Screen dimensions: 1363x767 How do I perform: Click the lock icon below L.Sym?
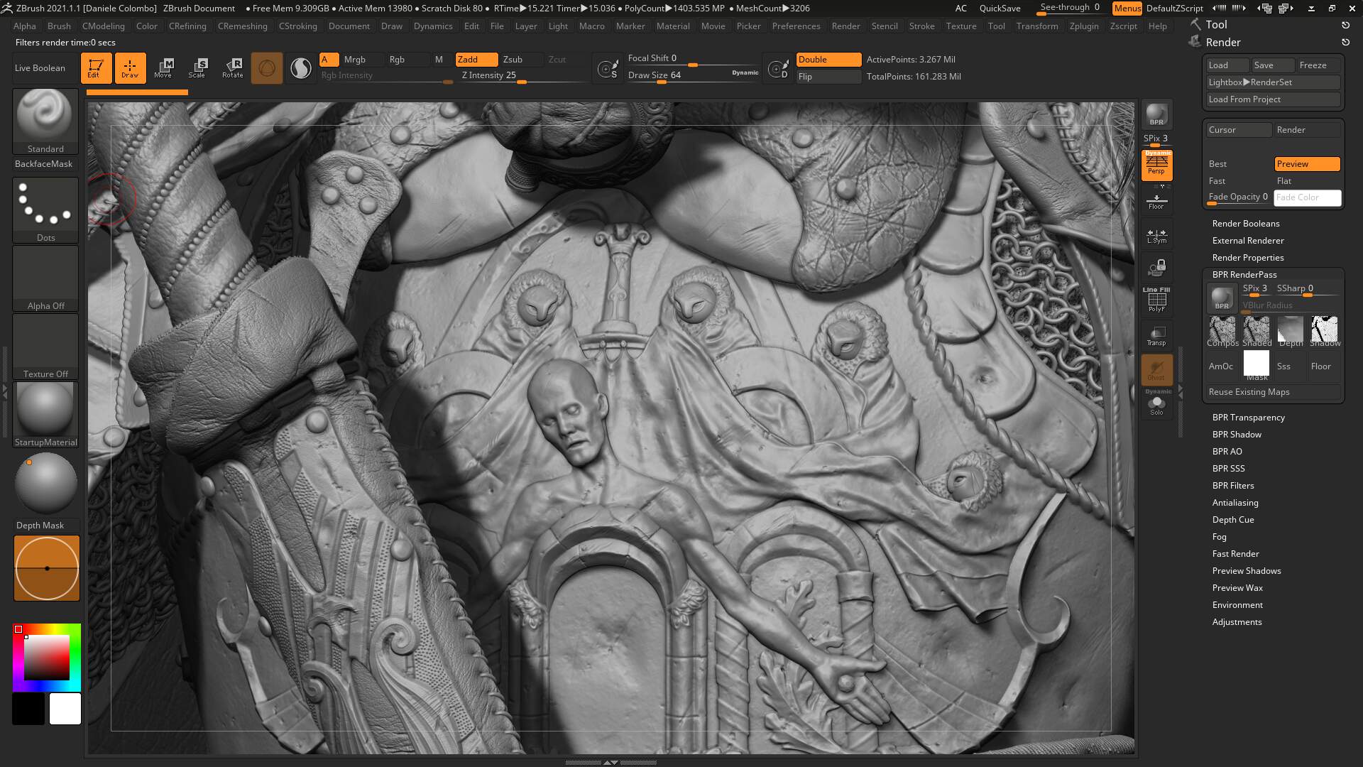(1156, 268)
